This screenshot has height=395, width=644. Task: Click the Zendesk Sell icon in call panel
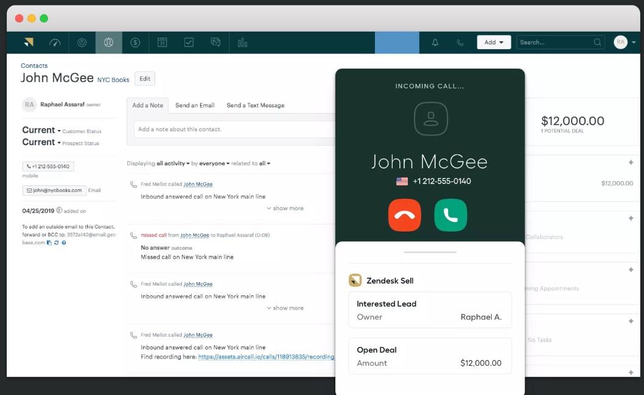point(355,280)
